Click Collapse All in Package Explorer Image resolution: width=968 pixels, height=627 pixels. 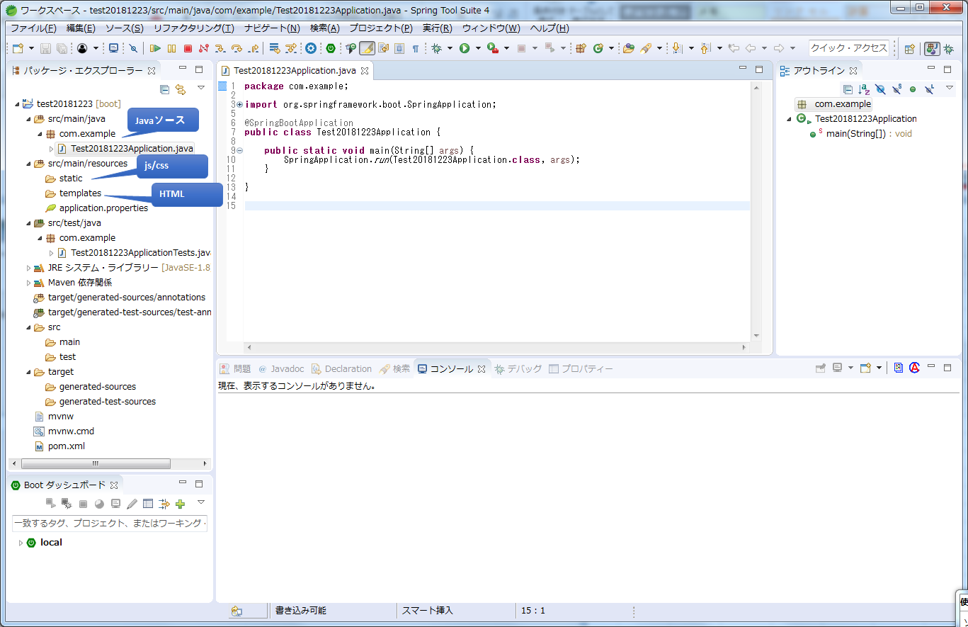(164, 89)
